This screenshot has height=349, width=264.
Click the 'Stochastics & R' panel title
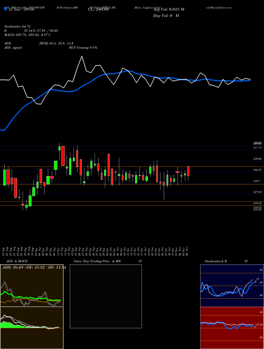coord(216,261)
